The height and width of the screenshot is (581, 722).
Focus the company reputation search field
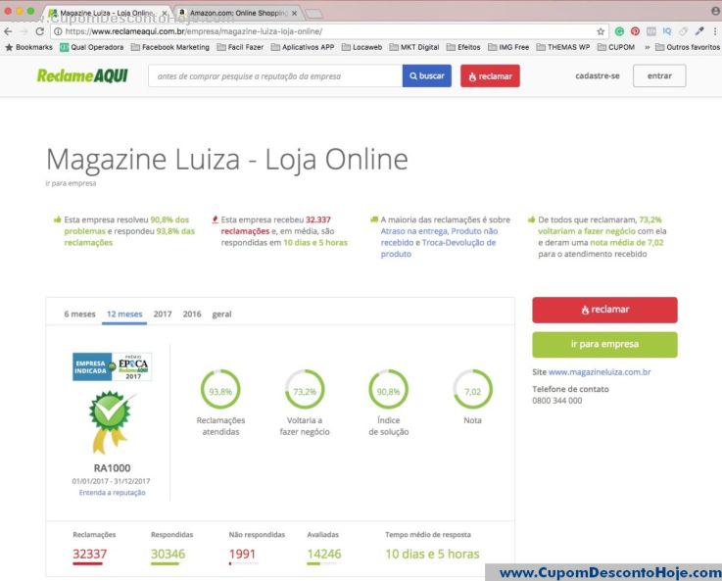pyautogui.click(x=275, y=76)
